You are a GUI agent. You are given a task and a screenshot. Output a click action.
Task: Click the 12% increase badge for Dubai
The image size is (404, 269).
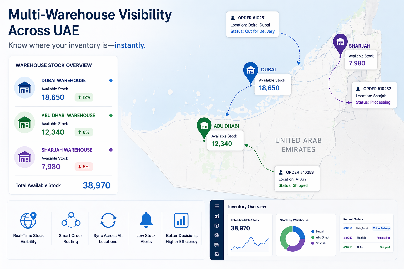[x=84, y=97]
